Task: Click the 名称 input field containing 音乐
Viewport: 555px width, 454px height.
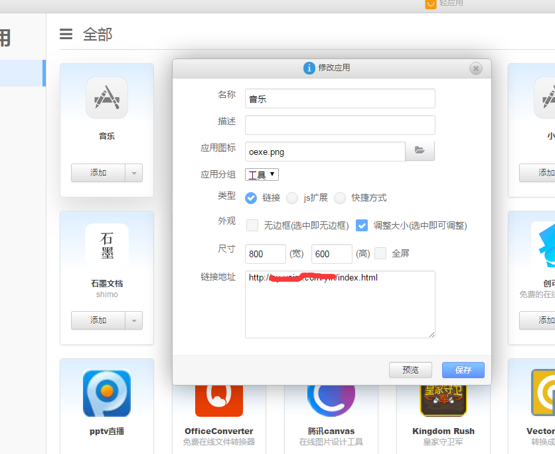Action: point(340,98)
